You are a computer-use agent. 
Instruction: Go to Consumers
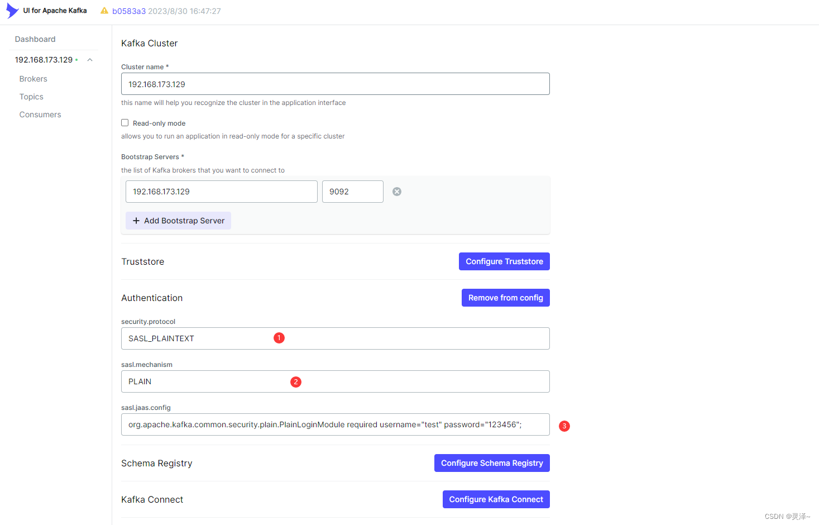[40, 114]
